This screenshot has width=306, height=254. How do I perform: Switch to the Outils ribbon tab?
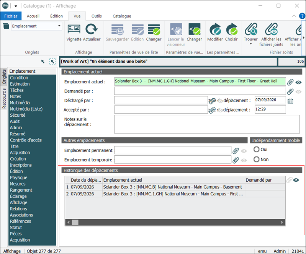(x=97, y=16)
